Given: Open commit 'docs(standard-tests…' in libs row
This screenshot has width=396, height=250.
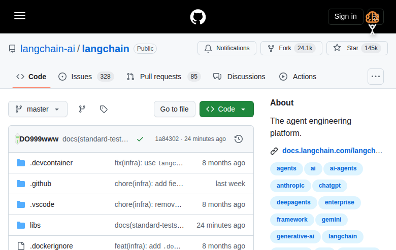Looking at the screenshot, I should pos(149,225).
